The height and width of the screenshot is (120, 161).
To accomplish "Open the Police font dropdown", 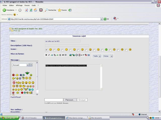I will pos(108,56).
